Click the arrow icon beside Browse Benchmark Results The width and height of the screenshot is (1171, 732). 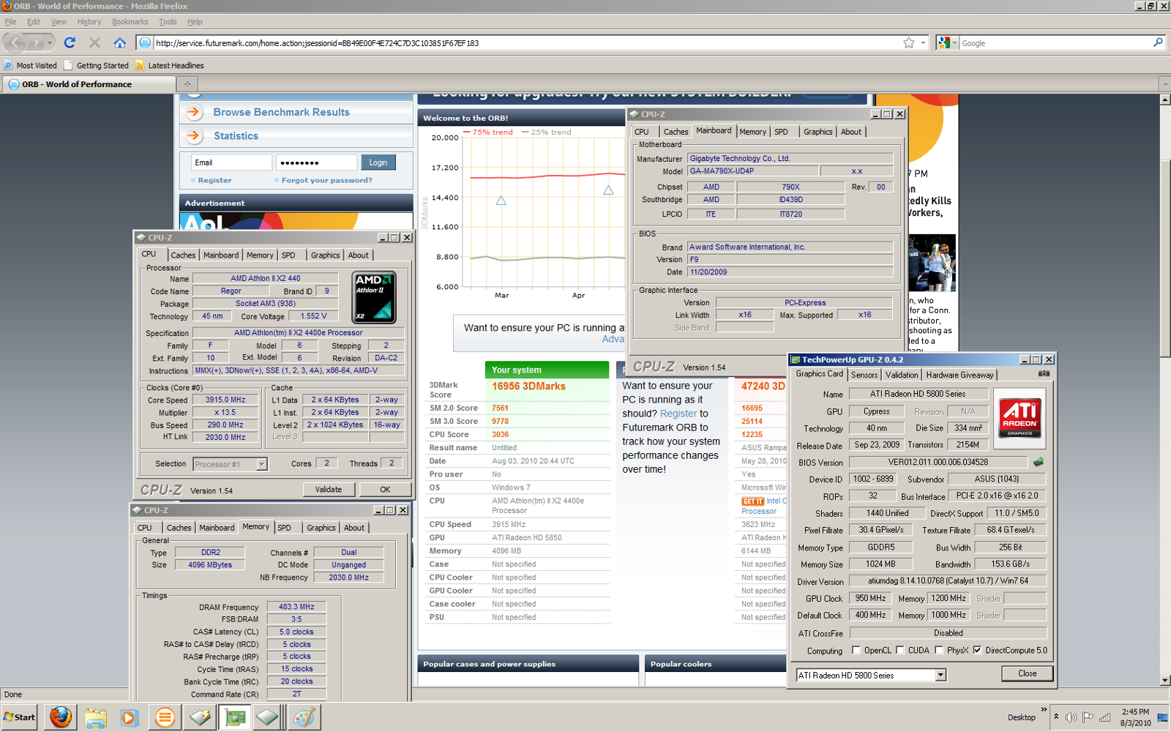pos(193,112)
